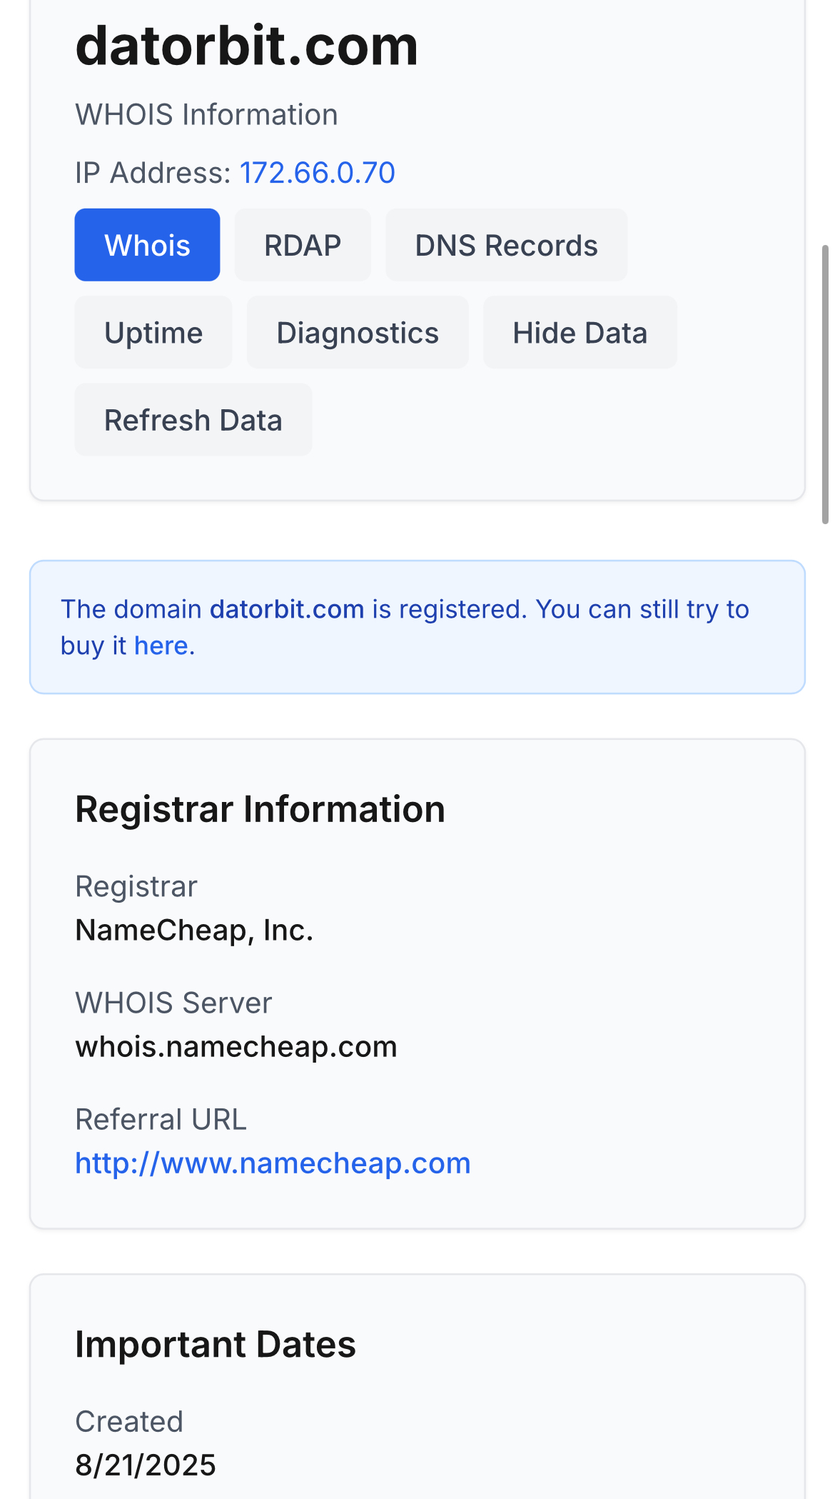Open the DNS Records tab
Viewport: 835px width, 1499px height.
506,245
